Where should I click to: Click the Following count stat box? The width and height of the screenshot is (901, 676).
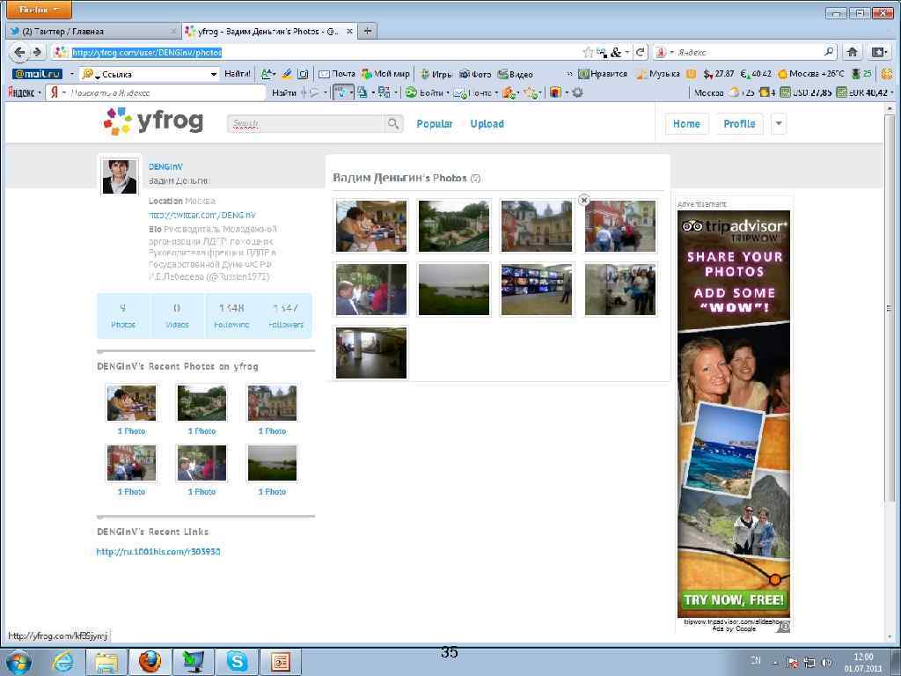coord(231,316)
